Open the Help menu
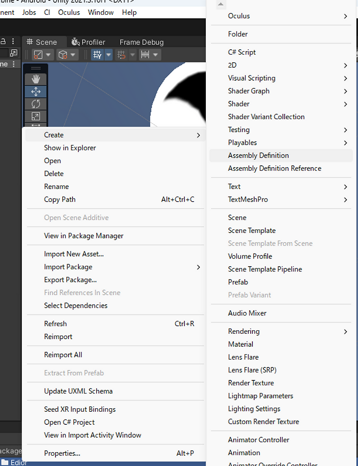Viewport: 358px width, 466px height. pyautogui.click(x=129, y=13)
